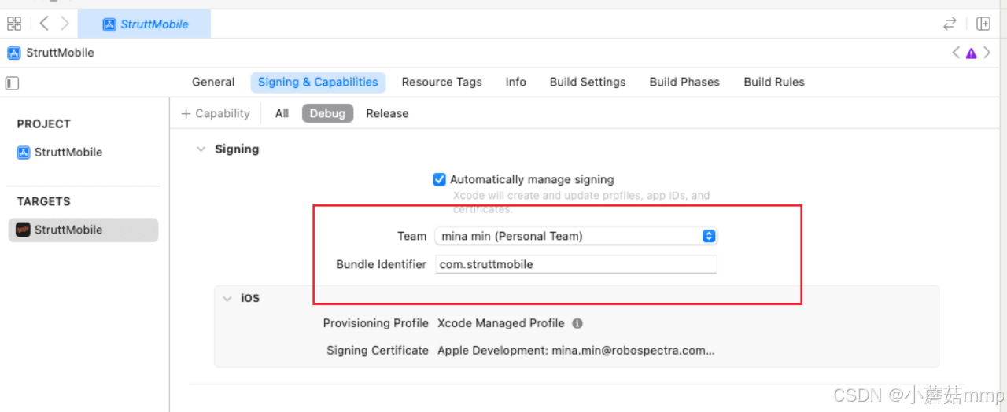Image resolution: width=1007 pixels, height=412 pixels.
Task: Show All configurations
Action: [x=282, y=113]
